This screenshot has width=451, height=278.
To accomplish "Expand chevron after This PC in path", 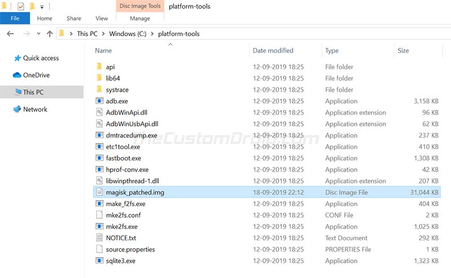I will 103,34.
